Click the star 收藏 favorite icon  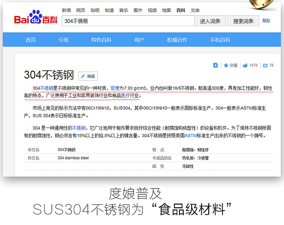pyautogui.click(x=226, y=65)
